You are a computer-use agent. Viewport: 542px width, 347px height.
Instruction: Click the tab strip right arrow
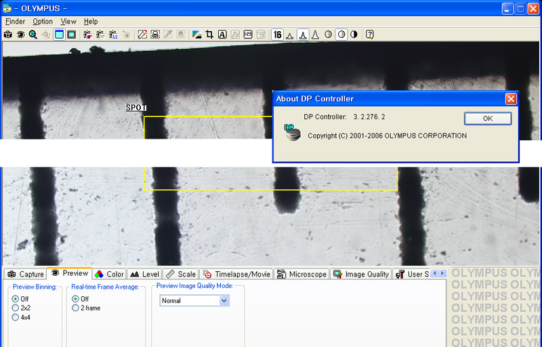point(442,273)
